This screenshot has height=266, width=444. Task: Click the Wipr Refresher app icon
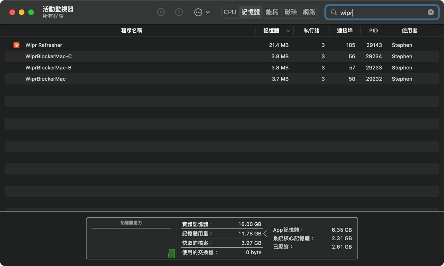(16, 45)
